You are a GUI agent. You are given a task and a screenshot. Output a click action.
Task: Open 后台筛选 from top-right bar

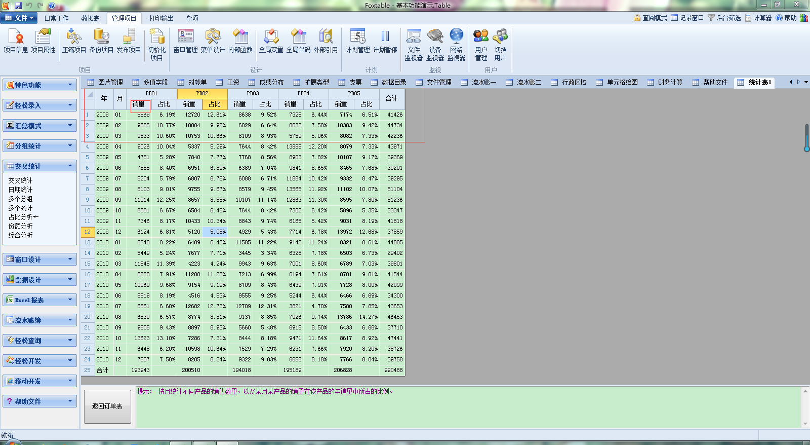click(x=724, y=18)
